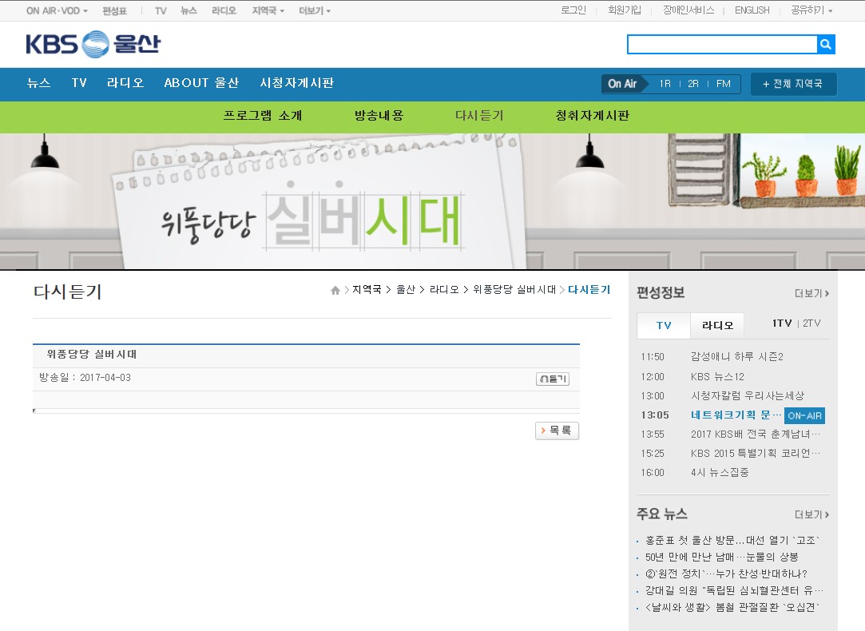
Task: Open 2017 KBS배 전국 춘계남녀 entry
Action: click(x=756, y=435)
